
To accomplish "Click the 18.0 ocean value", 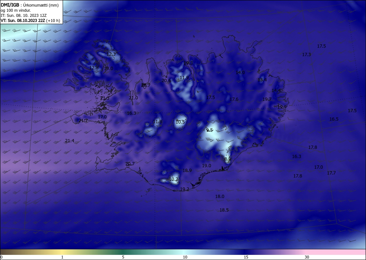I will pos(220,197).
